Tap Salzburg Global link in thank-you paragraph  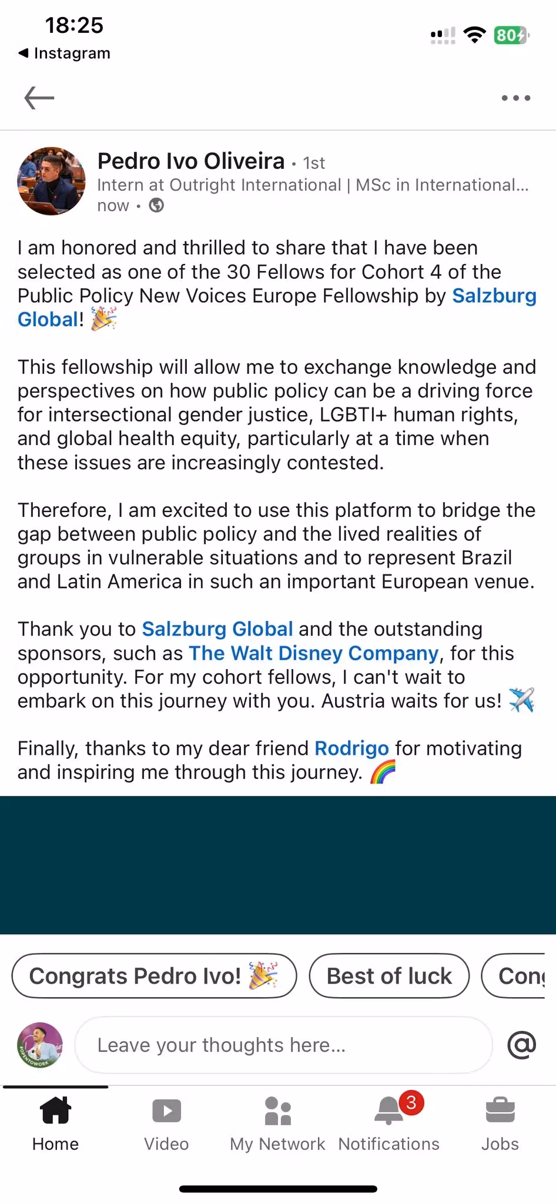click(217, 629)
